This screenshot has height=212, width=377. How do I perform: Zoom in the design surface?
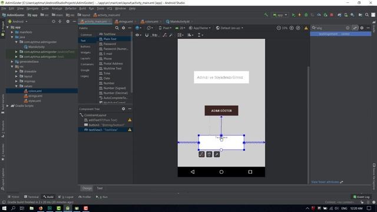(292, 28)
